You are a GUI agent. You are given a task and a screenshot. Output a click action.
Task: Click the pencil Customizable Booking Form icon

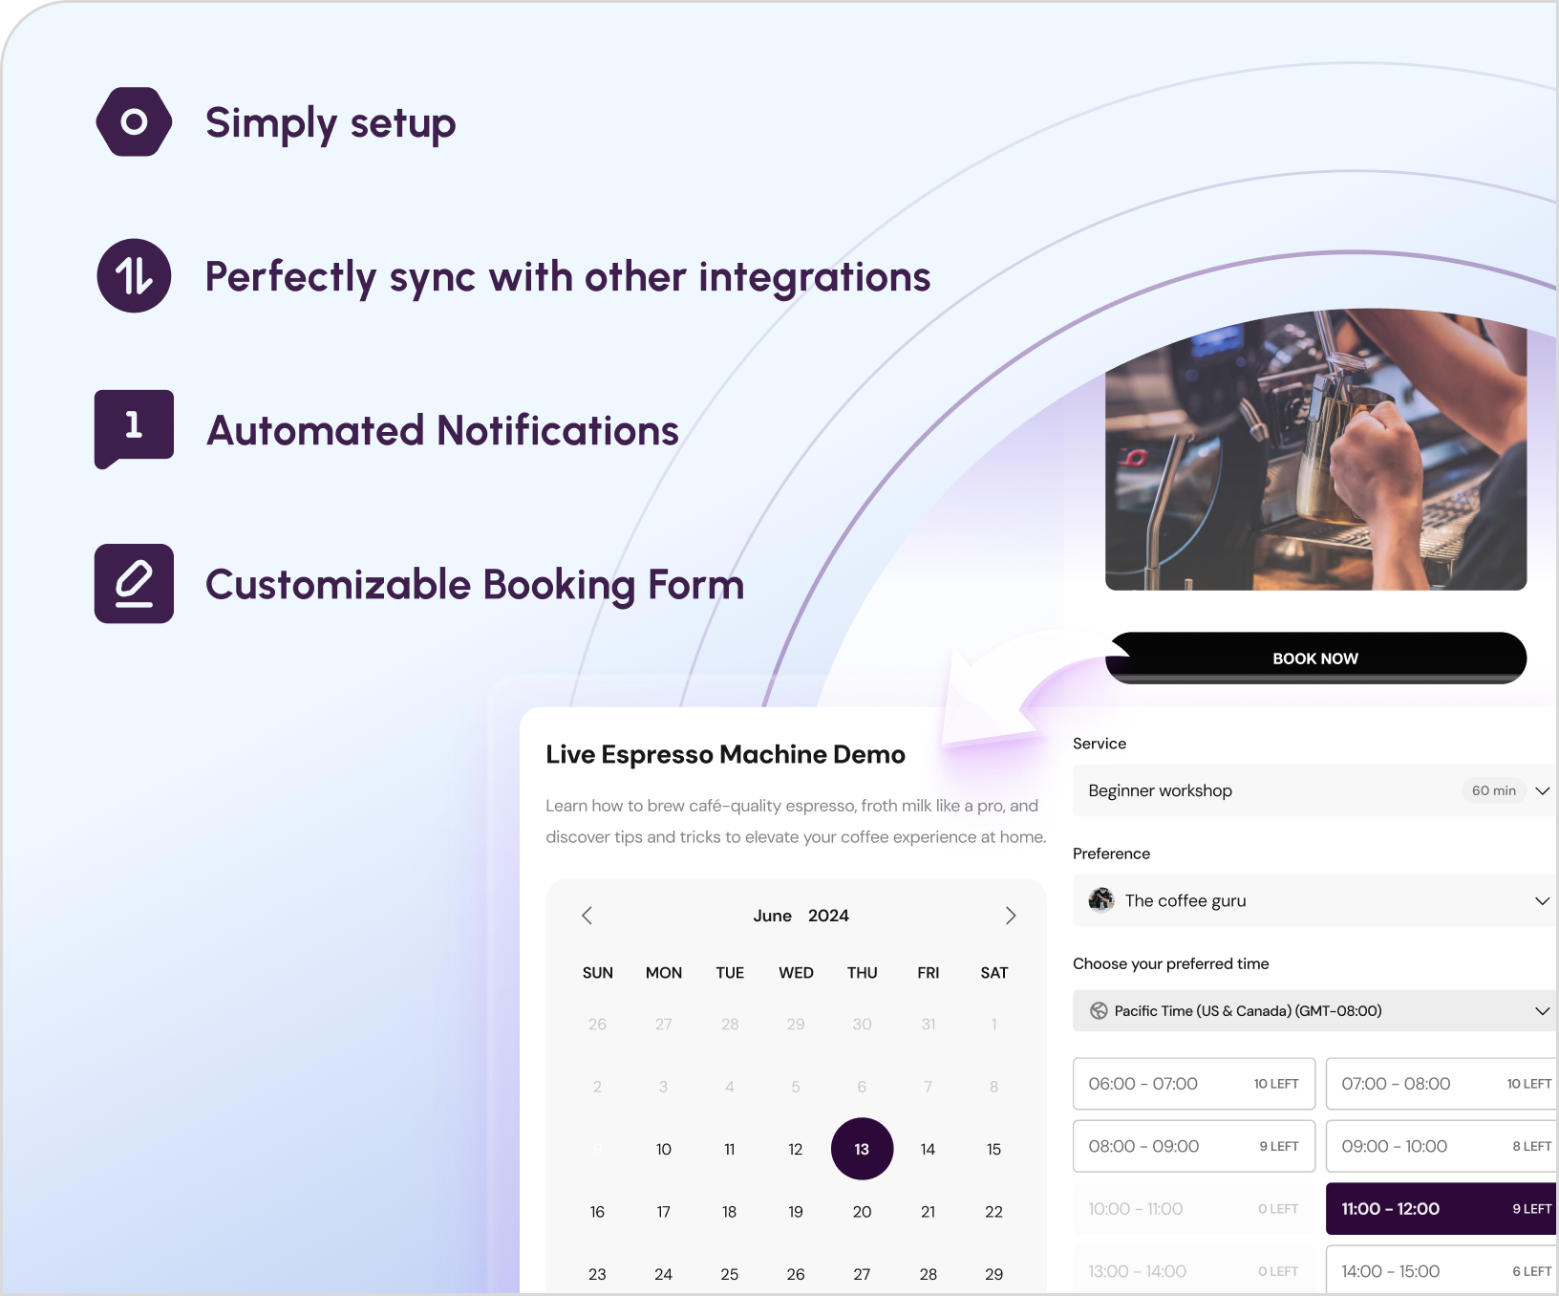134,584
